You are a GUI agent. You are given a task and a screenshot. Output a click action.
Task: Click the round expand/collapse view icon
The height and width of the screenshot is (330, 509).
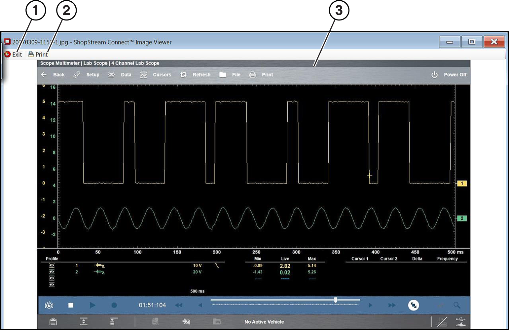click(x=413, y=305)
